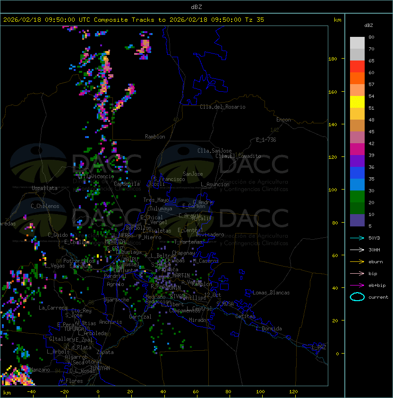Click the 'S_Francisco' map label
The height and width of the screenshot is (398, 393).
[169, 179]
